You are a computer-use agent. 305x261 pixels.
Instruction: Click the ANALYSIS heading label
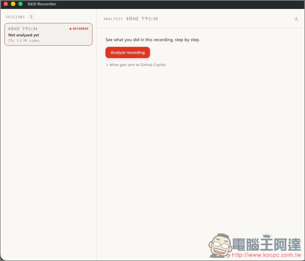pos(113,19)
